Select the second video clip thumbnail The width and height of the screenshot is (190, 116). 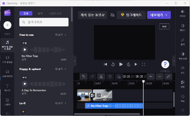[x=102, y=95]
